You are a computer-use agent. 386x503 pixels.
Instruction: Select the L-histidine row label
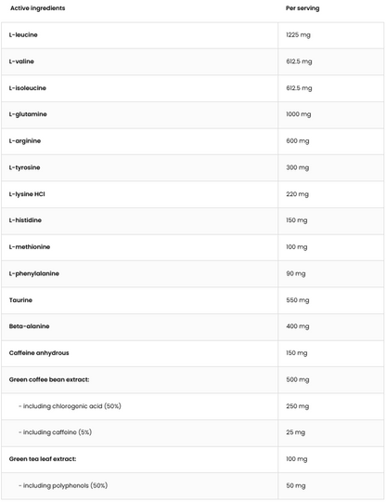25,220
